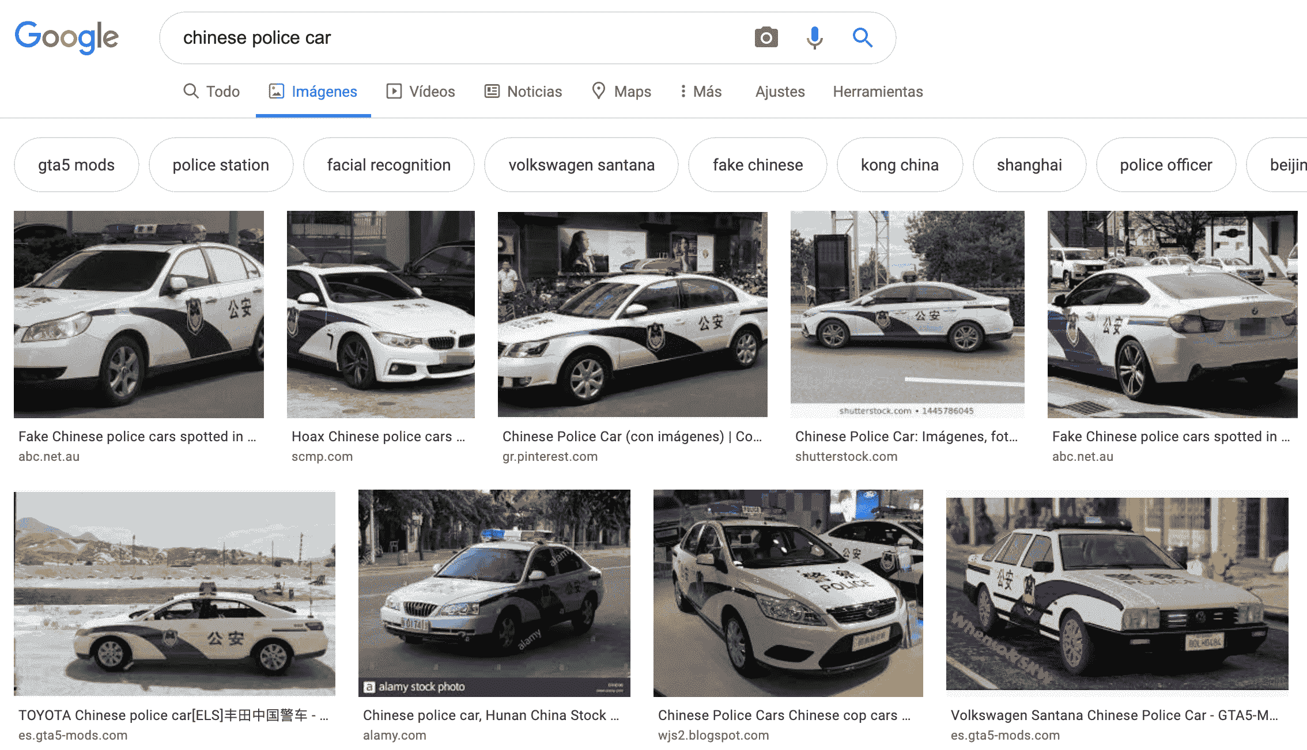Select the 'kong china' chip
Image resolution: width=1307 pixels, height=750 pixels.
[x=900, y=165]
